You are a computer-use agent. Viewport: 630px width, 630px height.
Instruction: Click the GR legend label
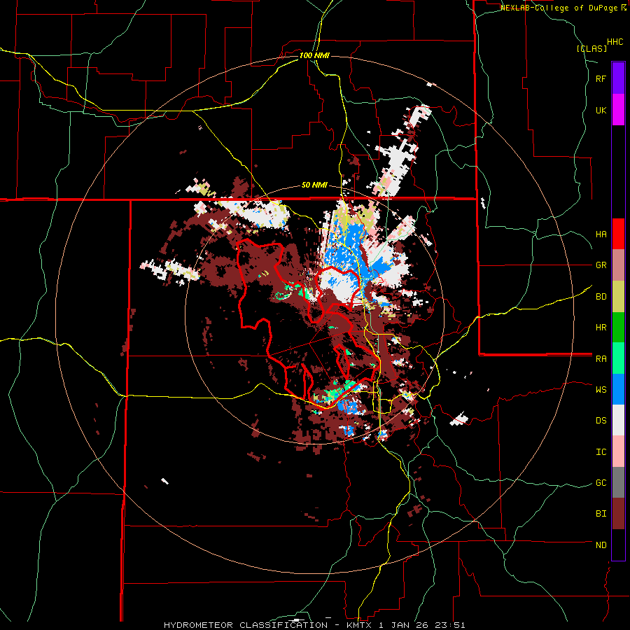[601, 265]
